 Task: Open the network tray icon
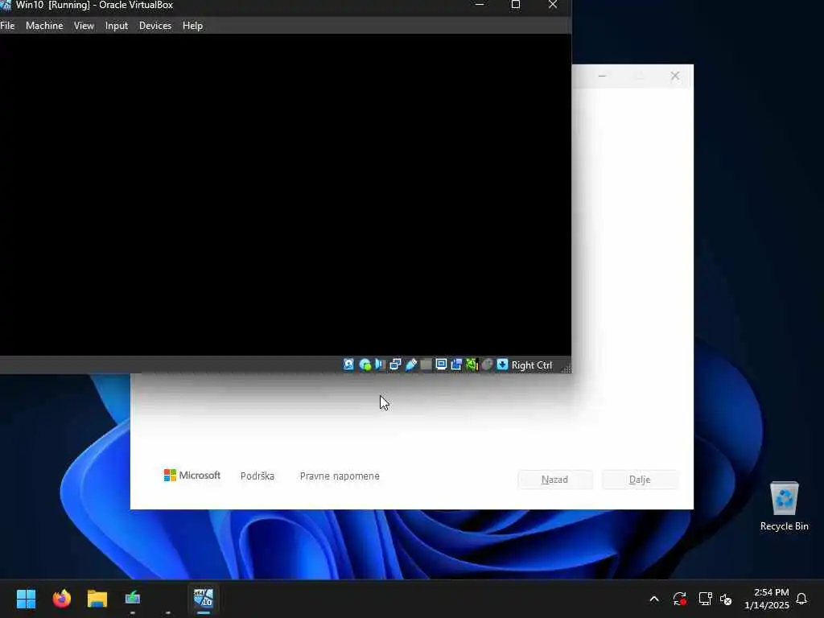[x=705, y=599]
